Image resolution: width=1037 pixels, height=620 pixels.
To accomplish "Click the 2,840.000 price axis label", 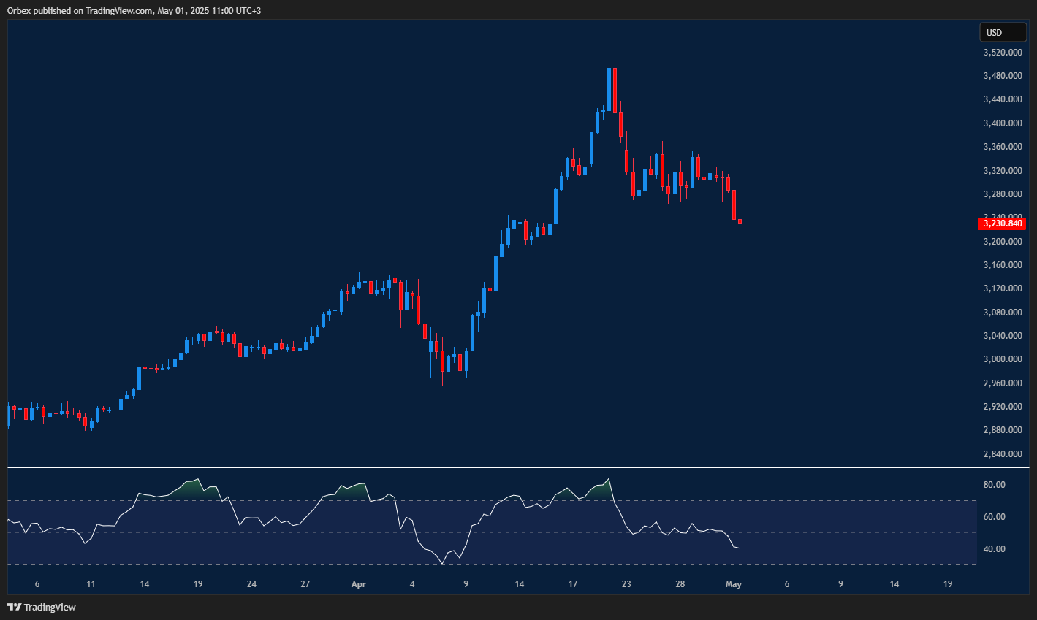I will [1002, 454].
